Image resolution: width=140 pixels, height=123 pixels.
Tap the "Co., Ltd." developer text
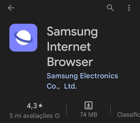(62, 86)
